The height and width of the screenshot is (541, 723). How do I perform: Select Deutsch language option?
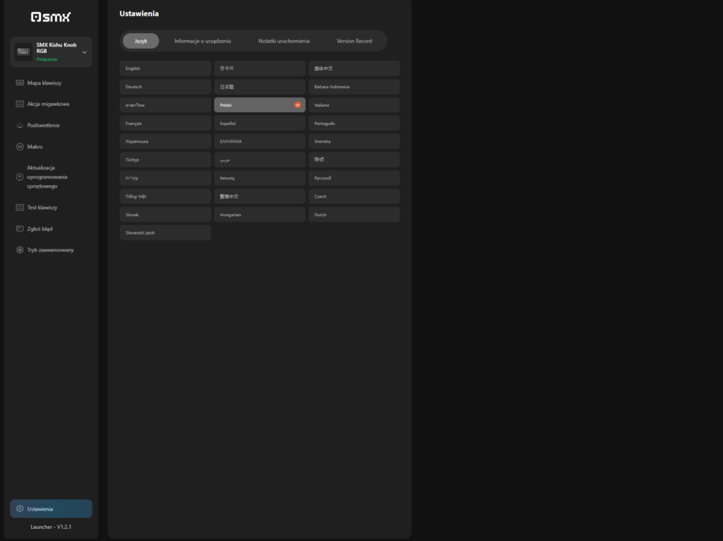pos(165,87)
